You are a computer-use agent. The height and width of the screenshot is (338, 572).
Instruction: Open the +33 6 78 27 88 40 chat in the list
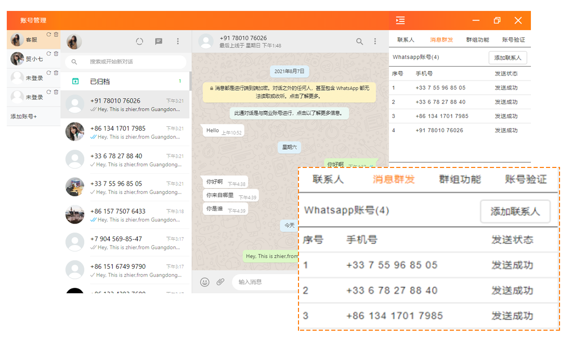[x=125, y=160]
